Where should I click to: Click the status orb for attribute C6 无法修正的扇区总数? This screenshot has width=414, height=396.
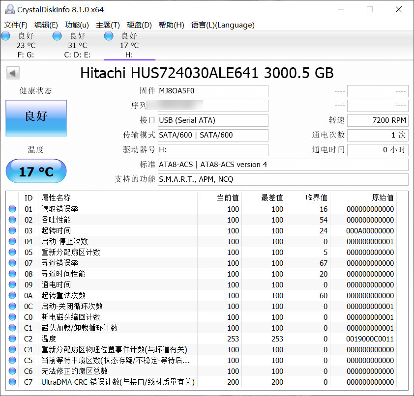pos(12,371)
